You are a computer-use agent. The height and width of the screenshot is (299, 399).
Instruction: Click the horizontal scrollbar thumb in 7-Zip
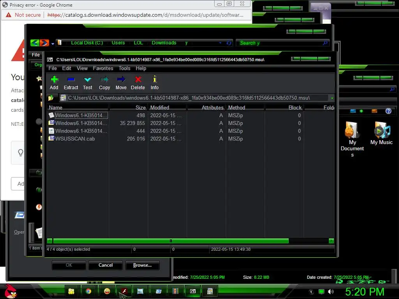pos(171,241)
